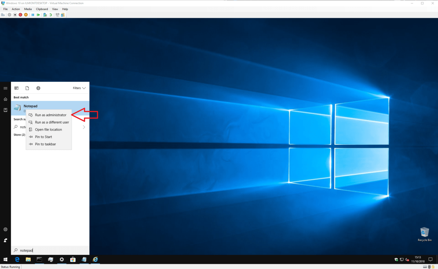Open File Explorer from taskbar
This screenshot has height=269, width=438.
[28, 260]
